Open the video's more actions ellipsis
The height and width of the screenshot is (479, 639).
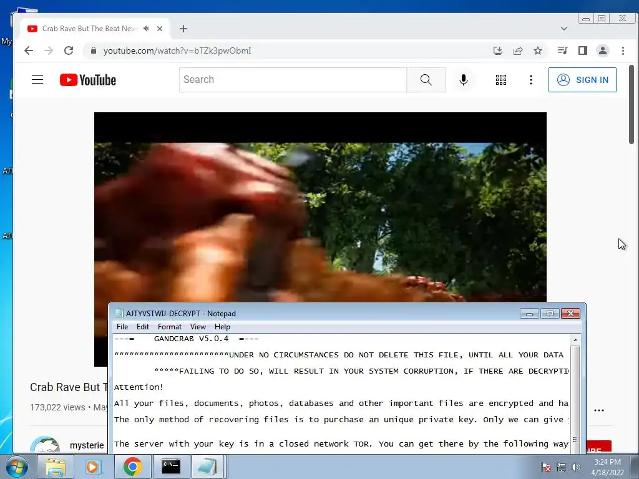tap(599, 410)
